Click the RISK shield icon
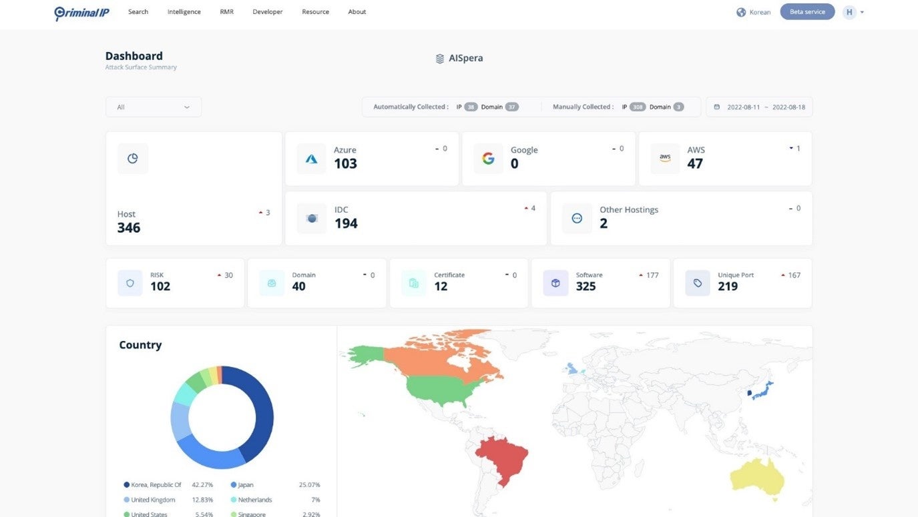The height and width of the screenshot is (517, 918). (x=130, y=283)
